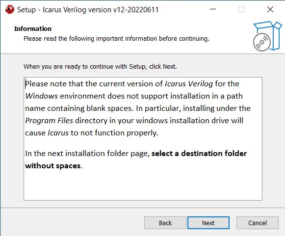The width and height of the screenshot is (285, 236).
Task: Click the 'without spaces' bold text
Action: (x=53, y=166)
